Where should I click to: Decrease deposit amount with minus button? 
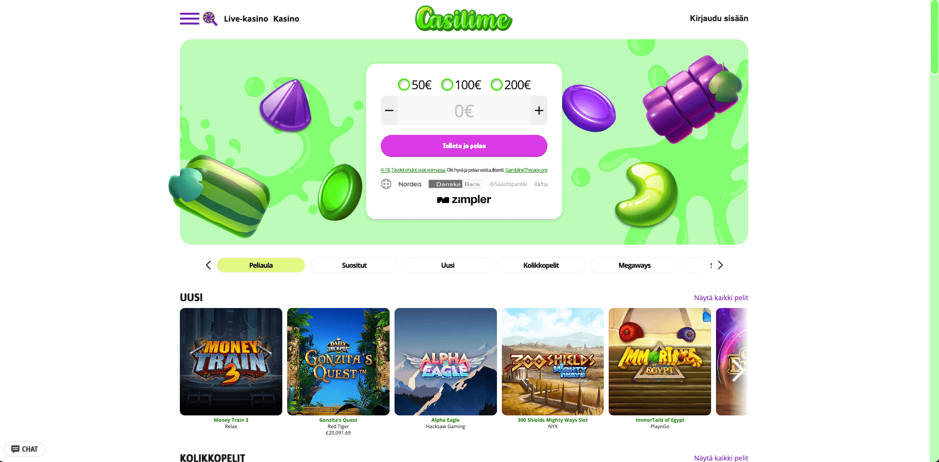(389, 110)
